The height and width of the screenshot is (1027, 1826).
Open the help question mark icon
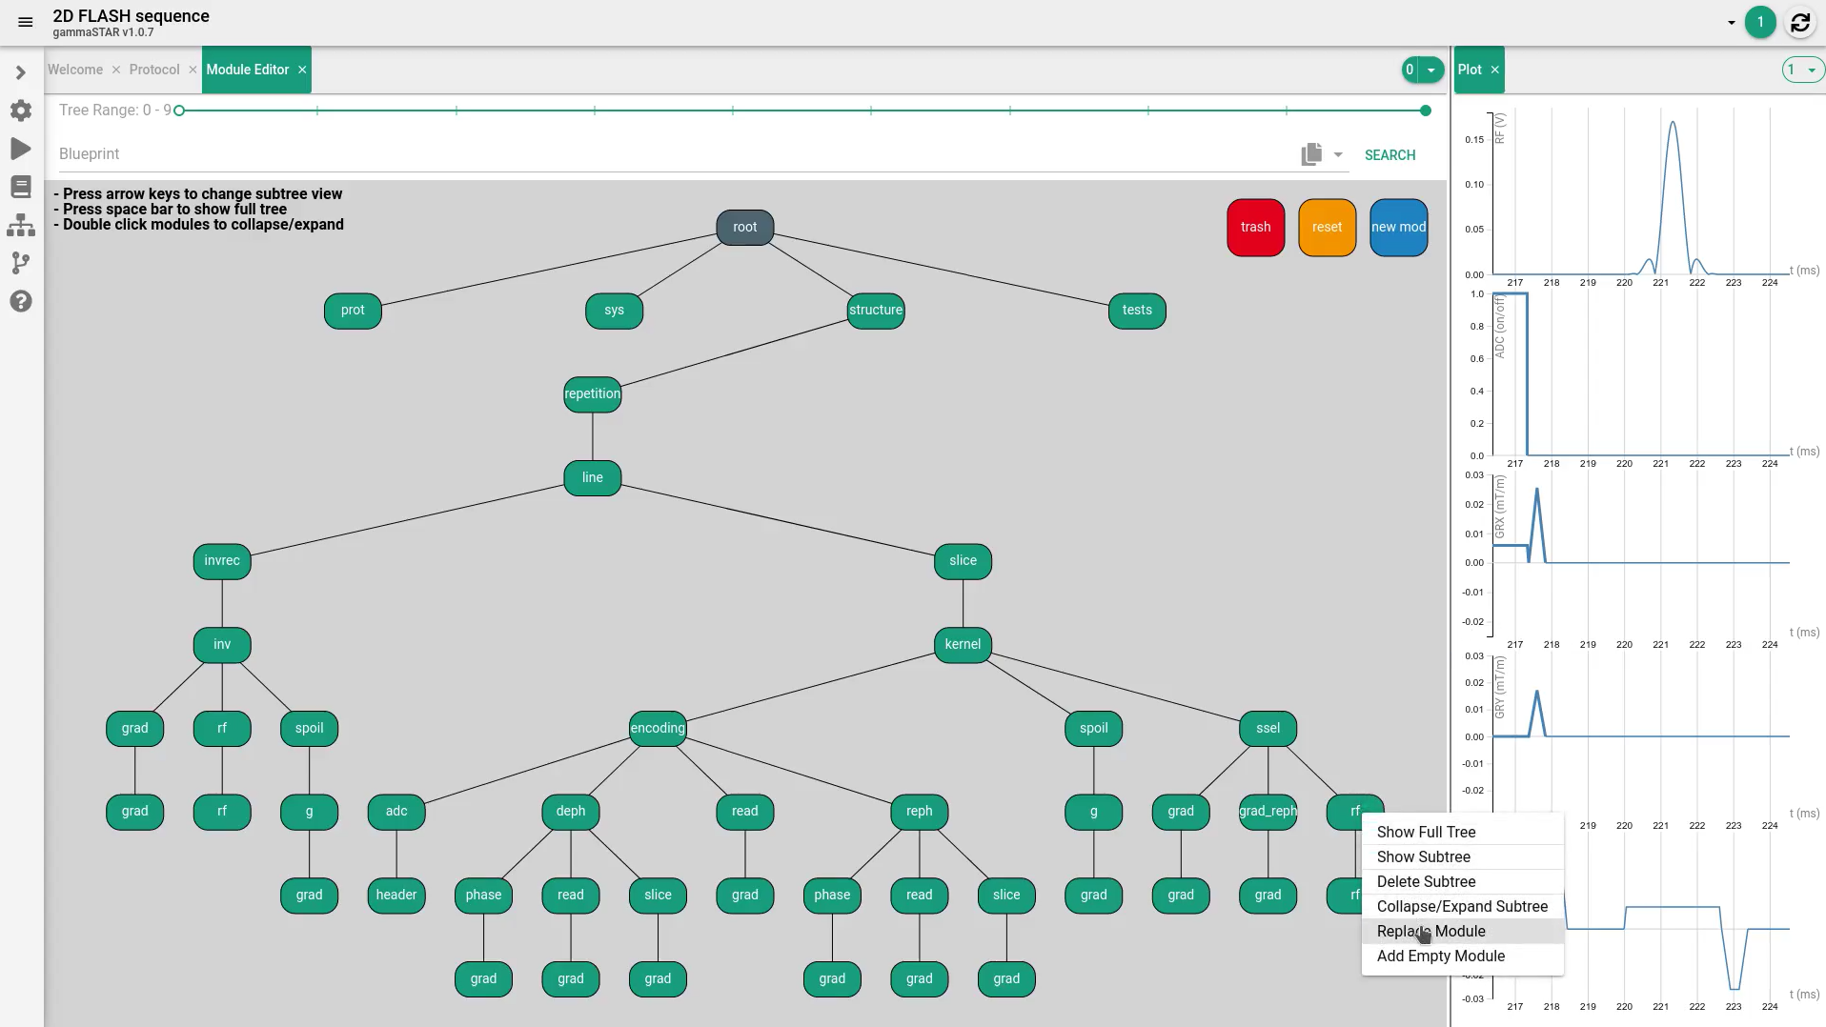click(x=21, y=302)
